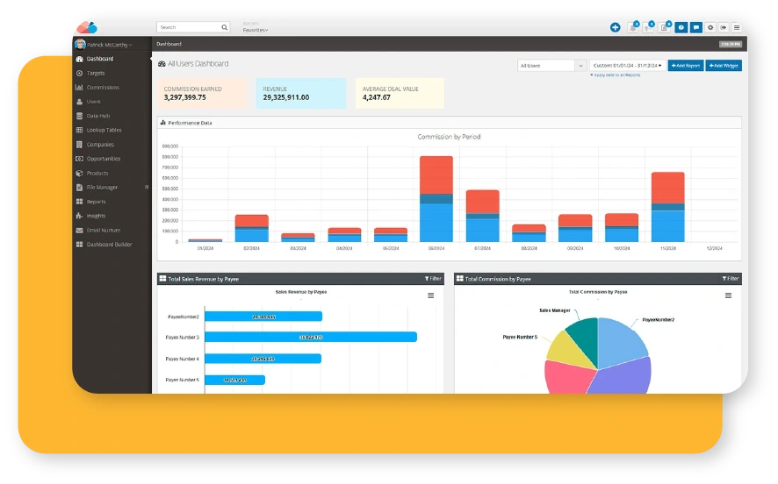Open the notifications bell icon
778x484 pixels.
(x=632, y=27)
